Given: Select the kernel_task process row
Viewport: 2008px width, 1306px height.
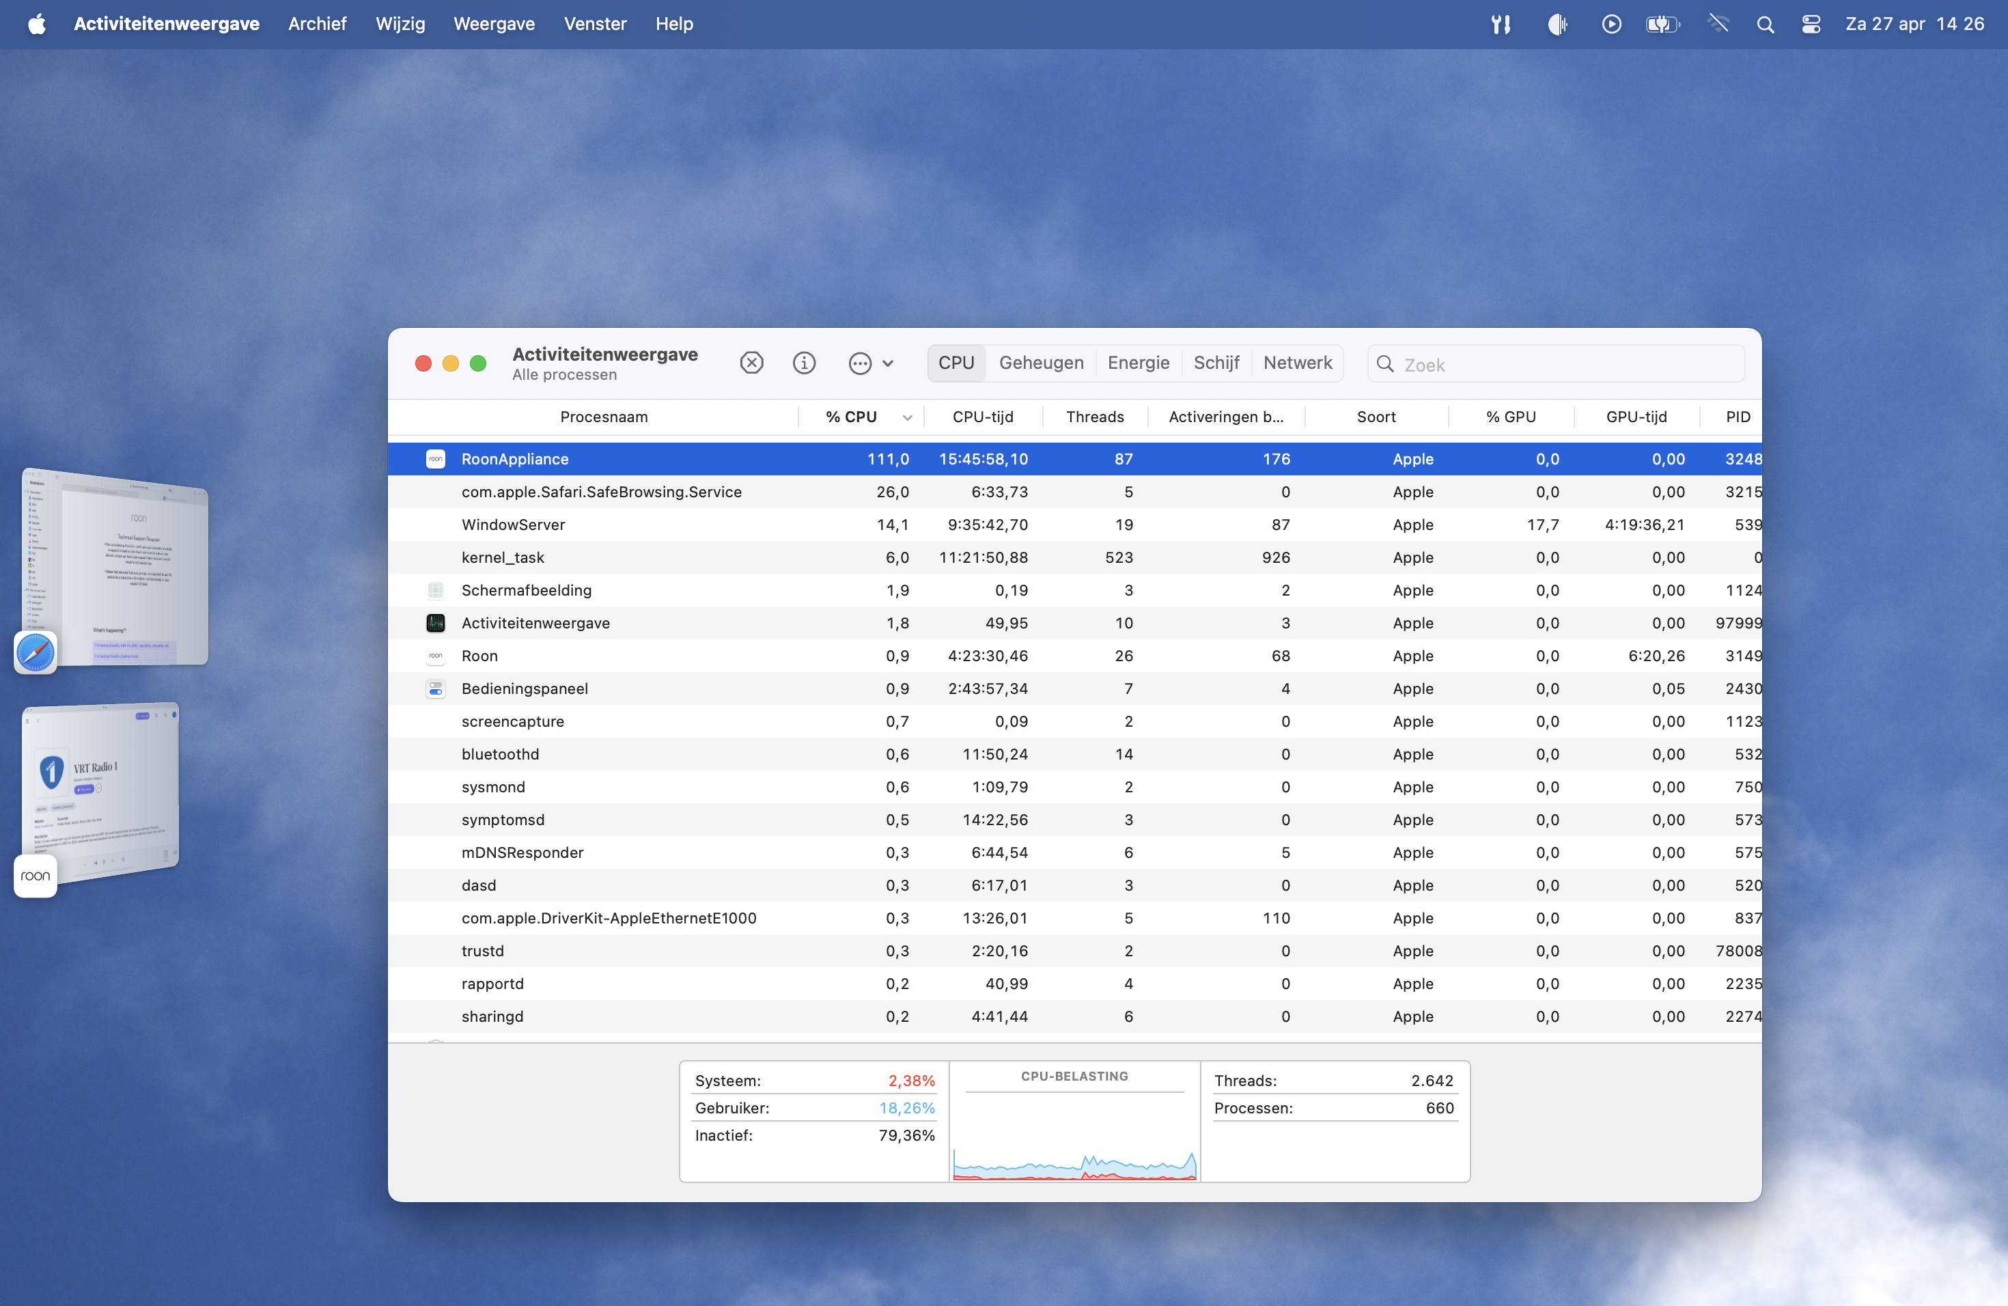Looking at the screenshot, I should 1074,557.
